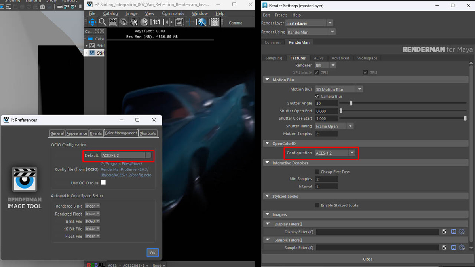Image resolution: width=475 pixels, height=267 pixels.
Task: Set zoom to 1:1 in it toolbar
Action: coord(157,23)
